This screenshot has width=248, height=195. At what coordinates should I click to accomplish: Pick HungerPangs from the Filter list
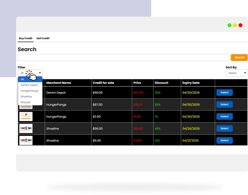[29, 91]
